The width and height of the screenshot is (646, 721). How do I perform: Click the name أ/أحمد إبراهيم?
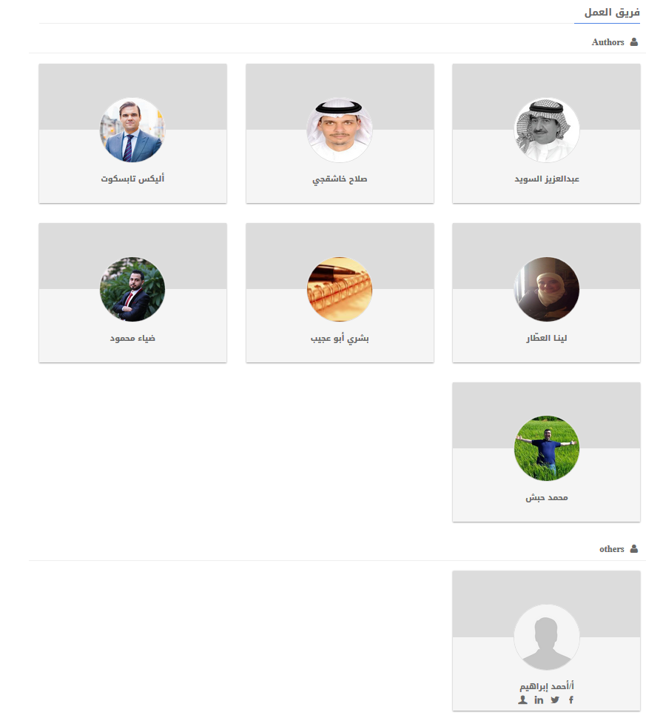tap(546, 686)
